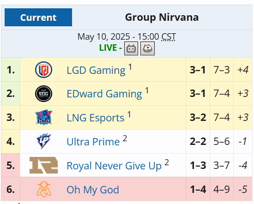Click footnote 2 beside Royal Never Give Up
Screen dimensions: 254x204
coord(167,162)
